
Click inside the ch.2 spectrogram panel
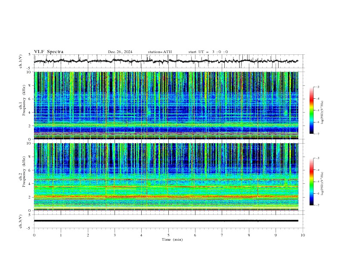click(x=166, y=177)
